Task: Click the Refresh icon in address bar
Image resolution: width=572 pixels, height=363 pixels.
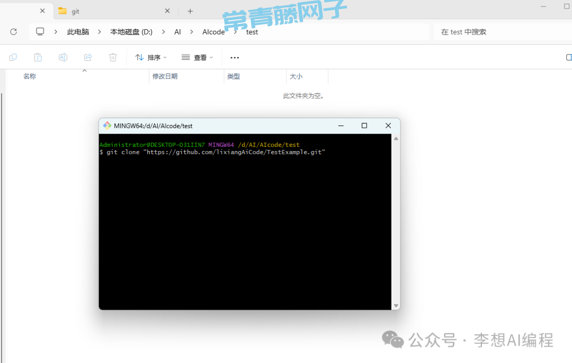Action: [14, 32]
